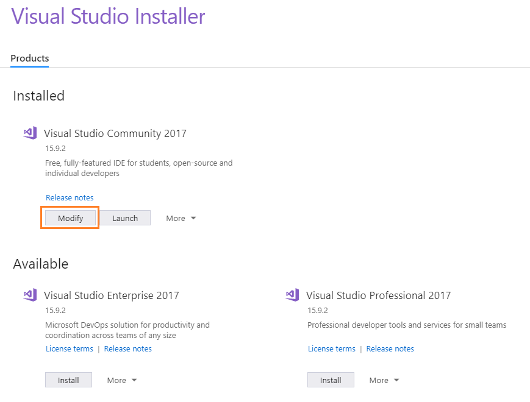Image resolution: width=530 pixels, height=402 pixels.
Task: Open License terms for Enterprise 2017
Action: click(70, 349)
